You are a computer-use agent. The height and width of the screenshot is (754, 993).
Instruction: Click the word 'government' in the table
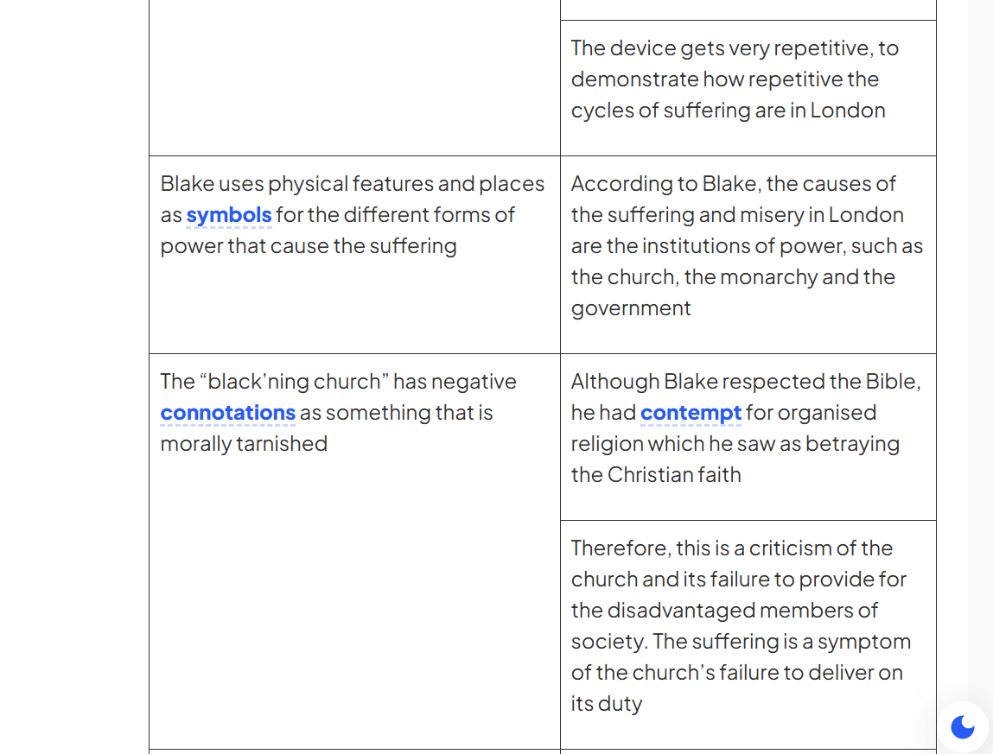pos(631,308)
